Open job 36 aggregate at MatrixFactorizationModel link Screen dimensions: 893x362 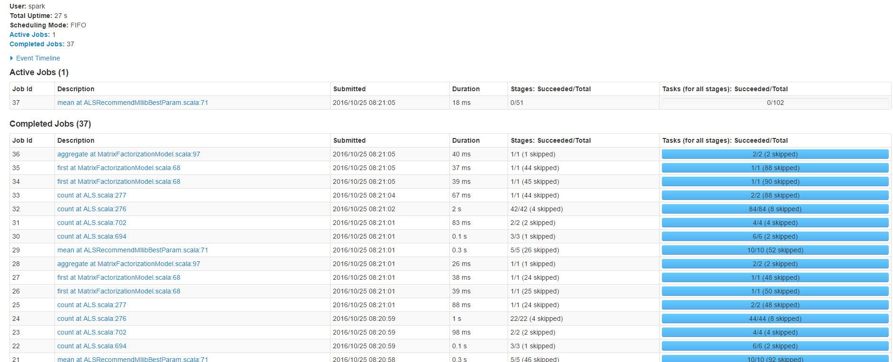pyautogui.click(x=128, y=154)
